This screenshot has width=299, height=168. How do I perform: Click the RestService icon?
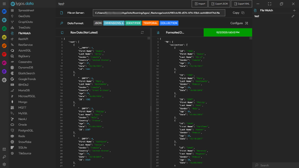[12, 45]
